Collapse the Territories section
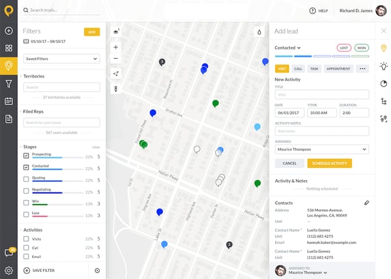The height and width of the screenshot is (279, 391). (21, 76)
